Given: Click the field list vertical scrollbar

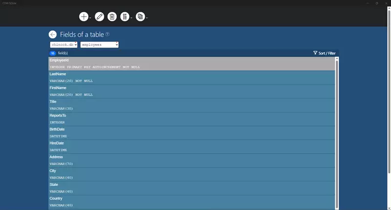Looking at the screenshot, I should 337,133.
